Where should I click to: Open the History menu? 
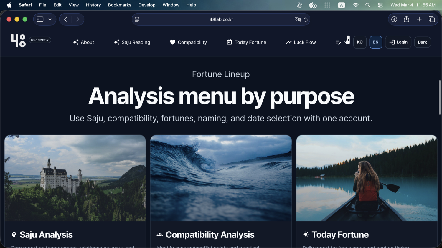[x=93, y=5]
